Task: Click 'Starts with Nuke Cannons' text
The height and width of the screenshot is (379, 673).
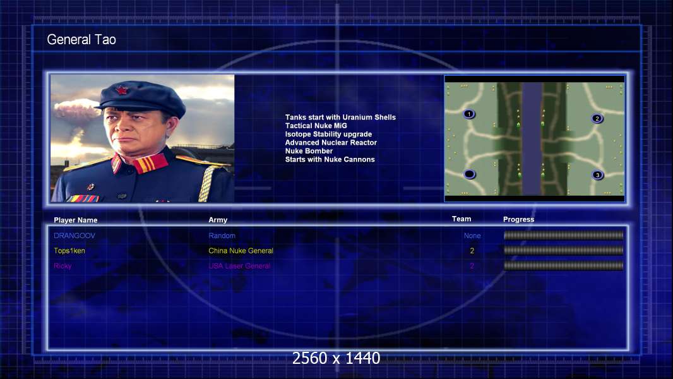Action: point(330,159)
